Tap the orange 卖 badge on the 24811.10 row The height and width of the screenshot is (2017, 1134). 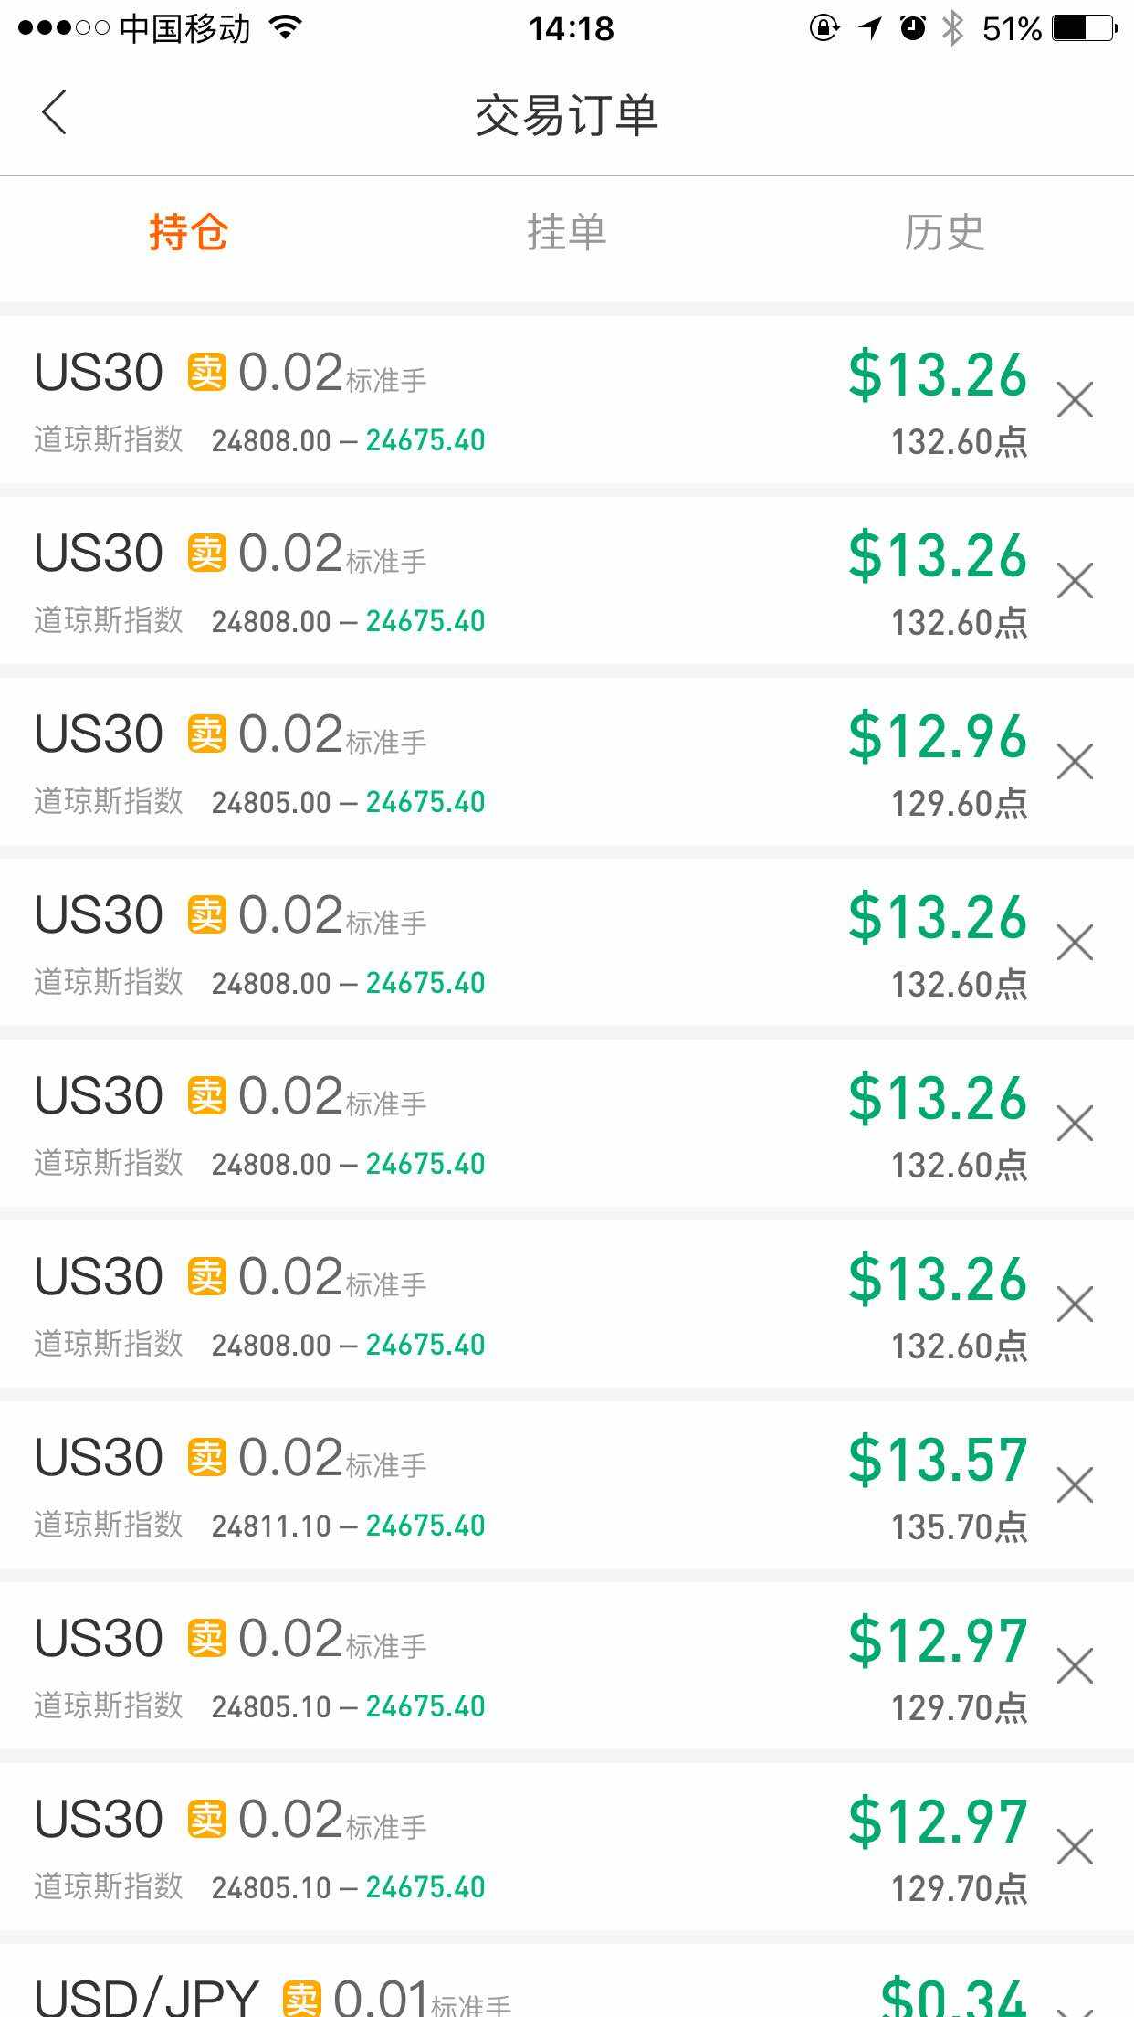tap(207, 1456)
